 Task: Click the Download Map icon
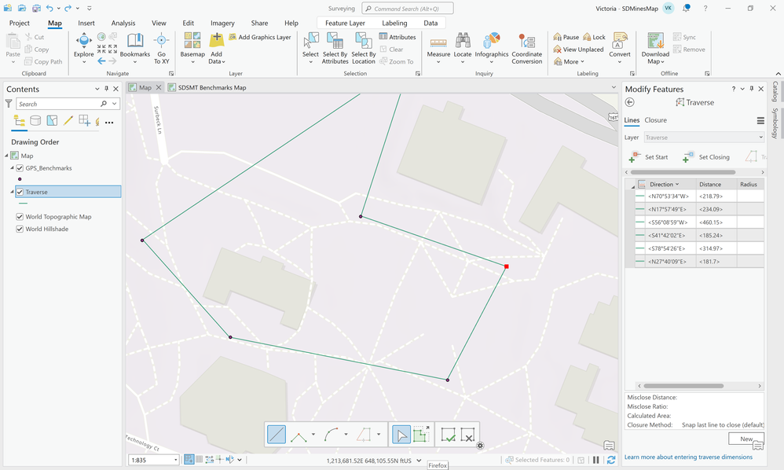click(655, 41)
